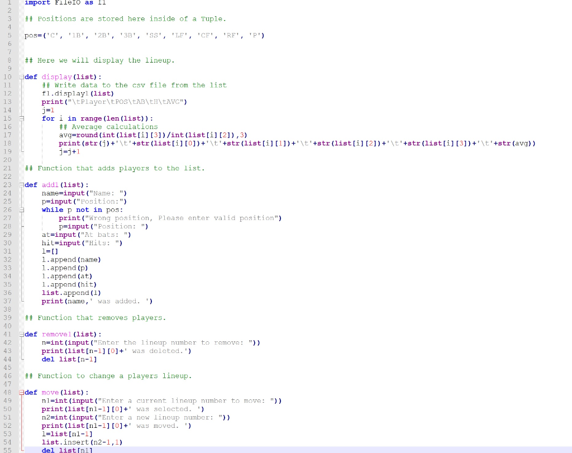Screen dimensions: 572x453
Task: Click the 'avg=round(int(list[i][3])/int(list[i][2]),3)' line
Action: click(153, 135)
